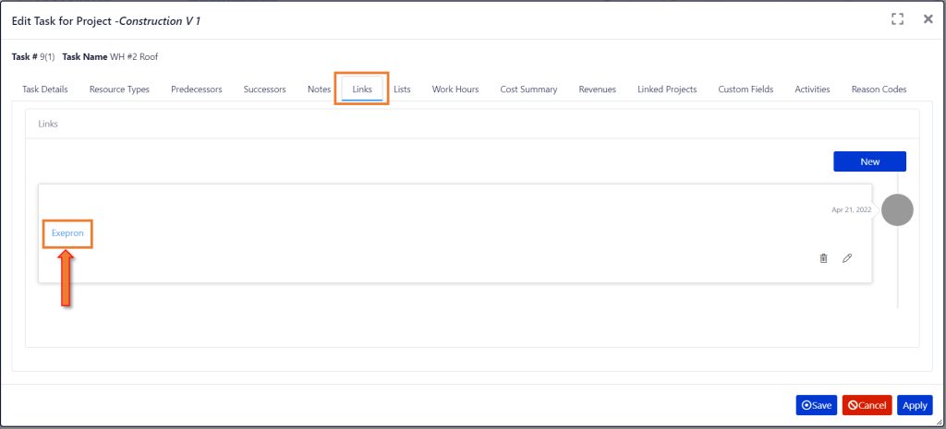
Task: Close the Edit Task dialog
Action: click(x=928, y=19)
